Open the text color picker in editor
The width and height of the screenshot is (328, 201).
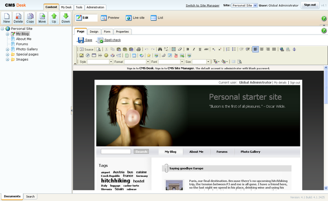click(216, 62)
